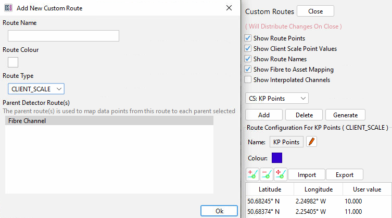The height and width of the screenshot is (218, 392).
Task: Click the blue Colour swatch for KP Points
Action: [x=277, y=158]
